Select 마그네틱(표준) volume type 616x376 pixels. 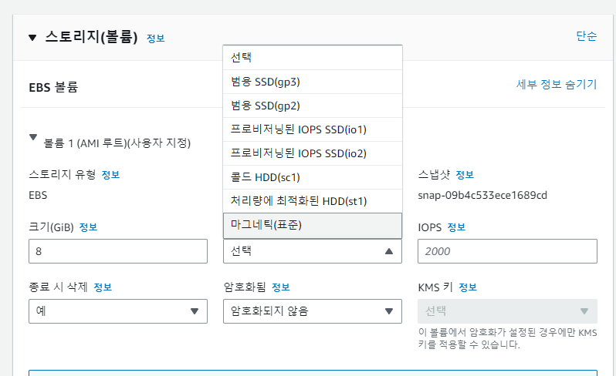312,225
